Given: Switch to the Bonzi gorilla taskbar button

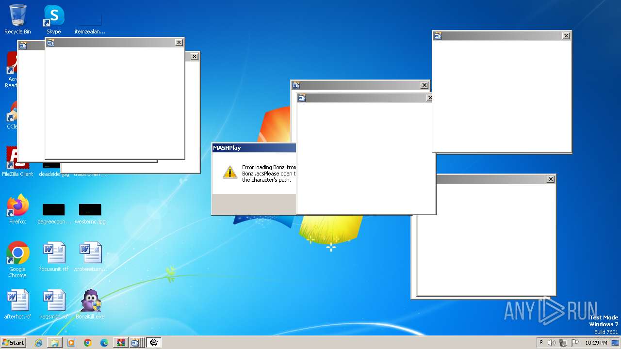Looking at the screenshot, I should [154, 343].
